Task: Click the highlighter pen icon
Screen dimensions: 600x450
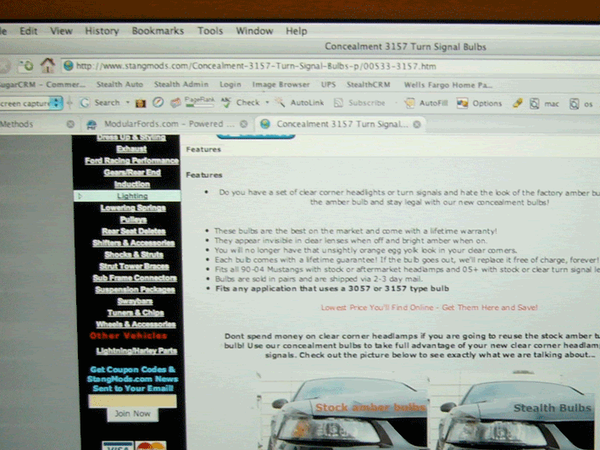Action: click(x=517, y=103)
